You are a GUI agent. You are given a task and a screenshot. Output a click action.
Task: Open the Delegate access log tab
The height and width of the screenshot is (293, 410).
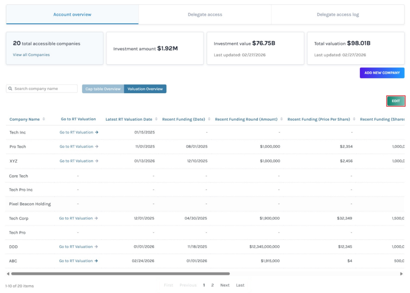(x=338, y=15)
